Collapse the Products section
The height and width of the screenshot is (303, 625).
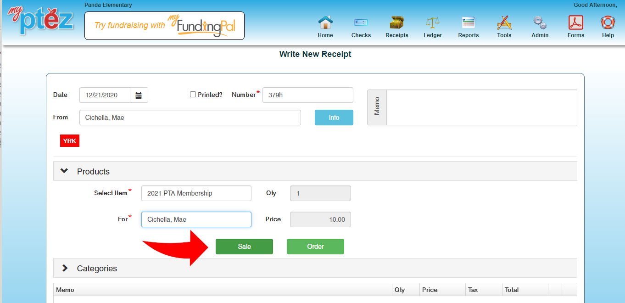(x=65, y=171)
